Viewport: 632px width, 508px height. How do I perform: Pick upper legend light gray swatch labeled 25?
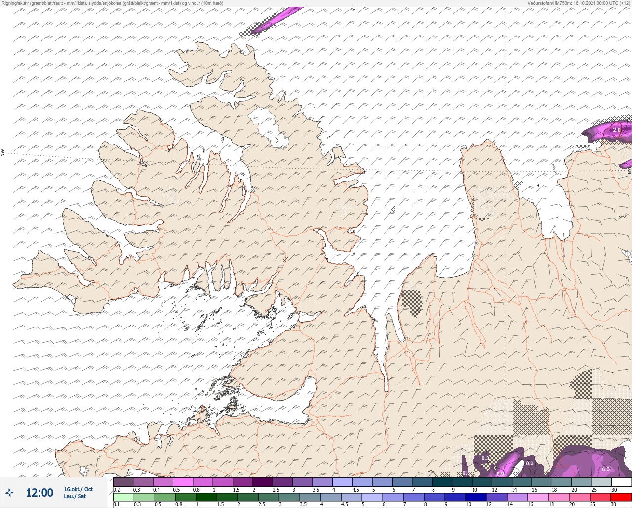[601, 482]
